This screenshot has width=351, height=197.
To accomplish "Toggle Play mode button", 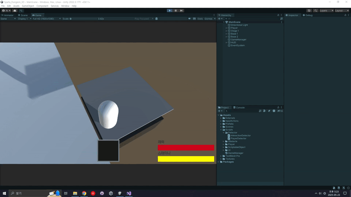I will click(170, 11).
